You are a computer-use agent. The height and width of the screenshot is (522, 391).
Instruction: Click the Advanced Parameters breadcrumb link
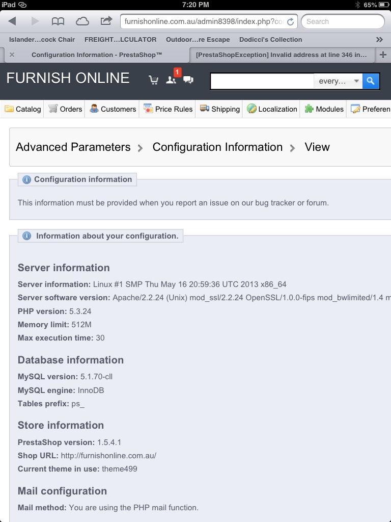pyautogui.click(x=73, y=147)
